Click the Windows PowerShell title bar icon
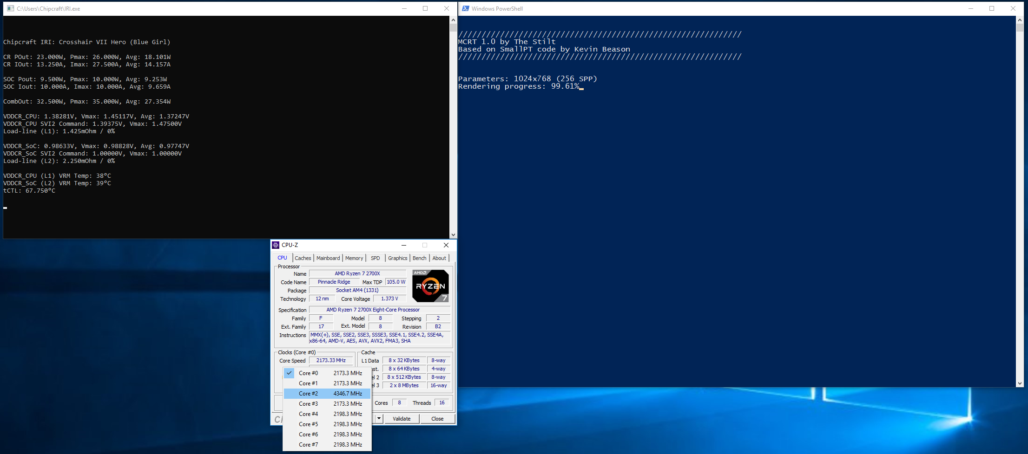The width and height of the screenshot is (1028, 454). coord(465,8)
